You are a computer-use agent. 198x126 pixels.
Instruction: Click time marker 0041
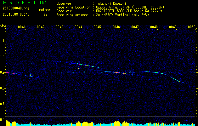(x=22, y=27)
